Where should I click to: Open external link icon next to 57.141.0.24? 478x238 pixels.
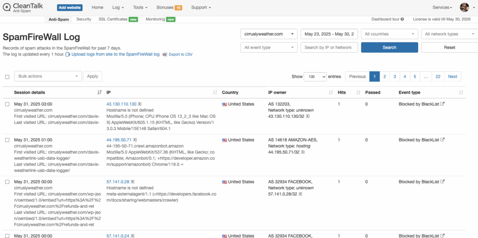click(132, 236)
